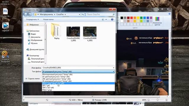Choose yellow color swatch in Paint
Viewport: 189px width, 106px height.
(138, 18)
